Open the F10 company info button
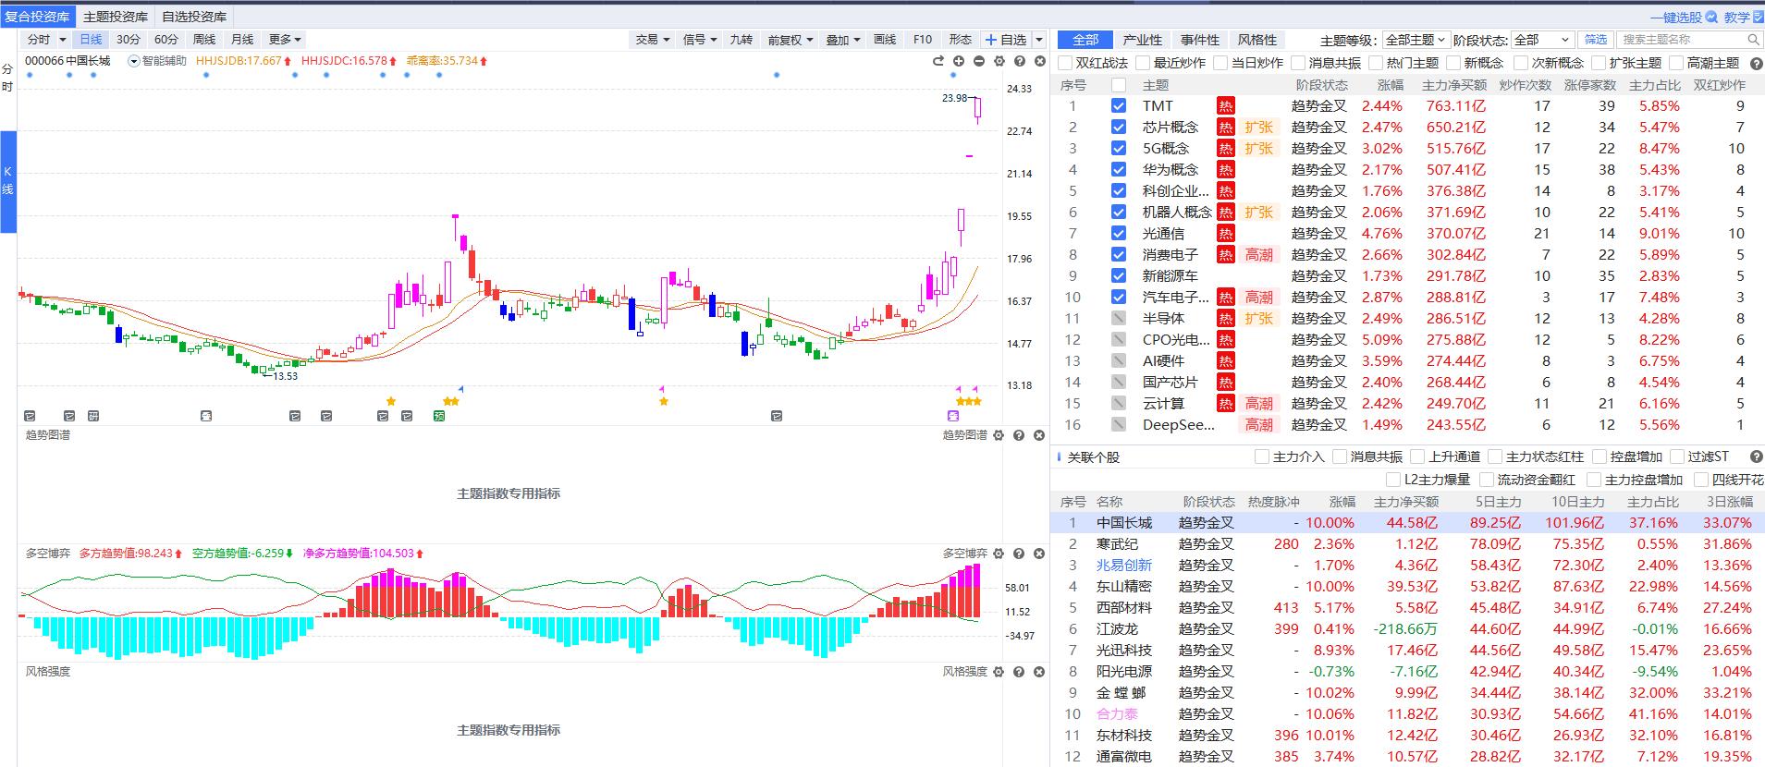 click(923, 40)
